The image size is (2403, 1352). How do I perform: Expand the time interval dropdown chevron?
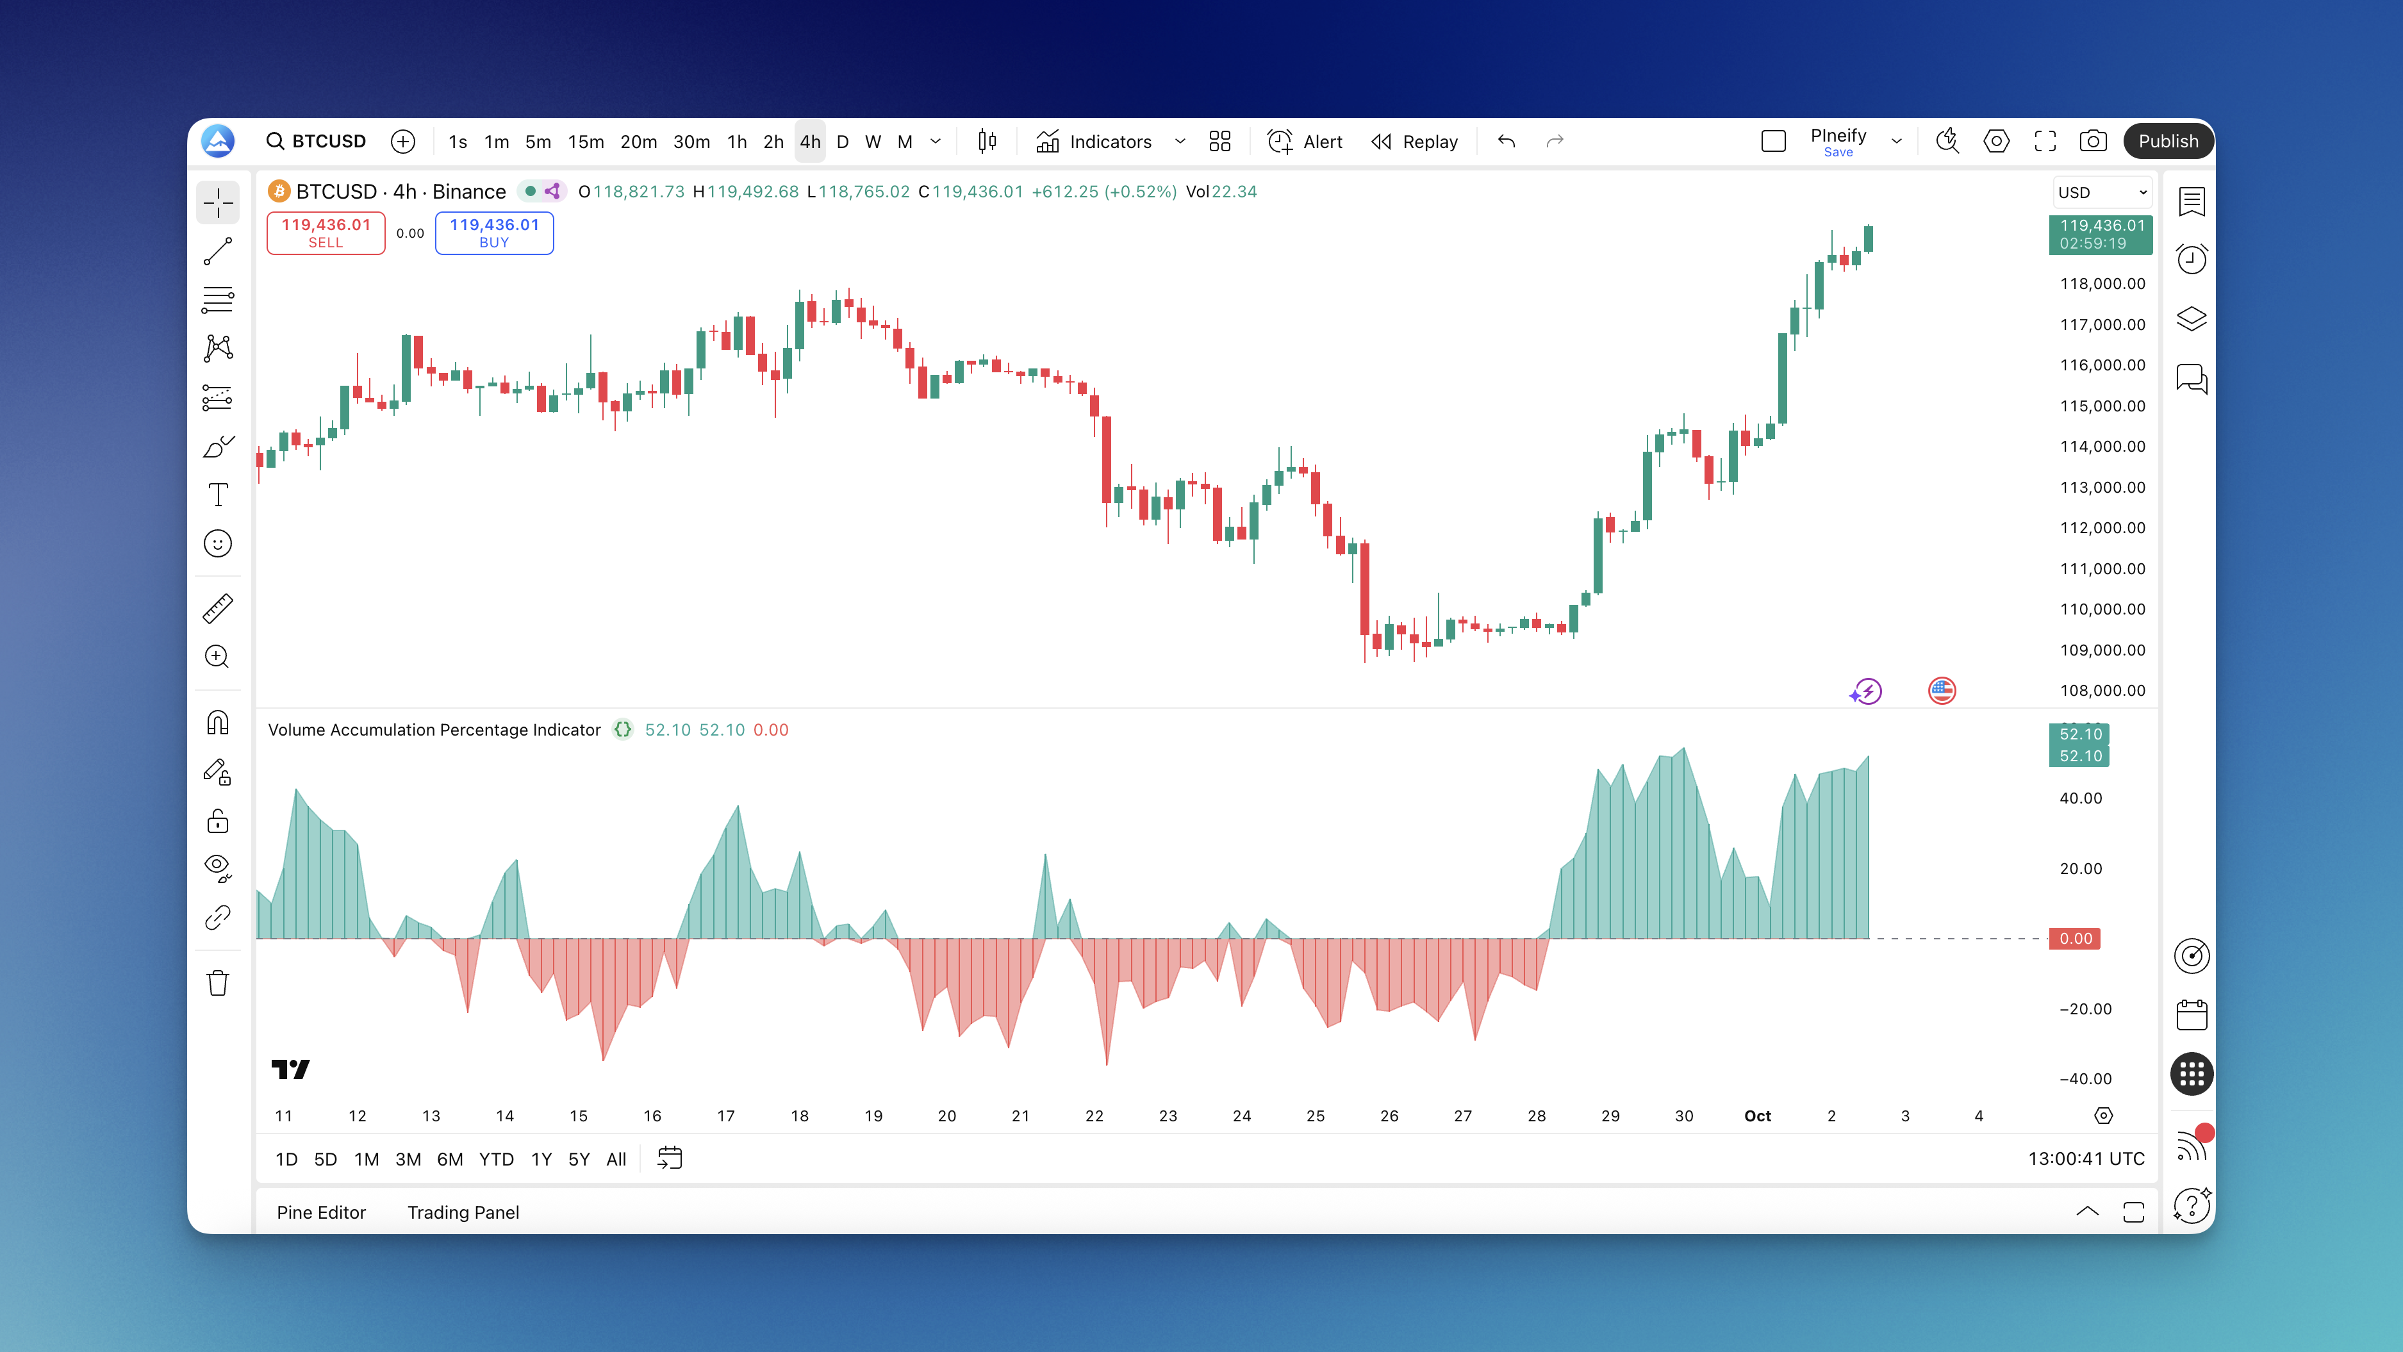(x=936, y=141)
